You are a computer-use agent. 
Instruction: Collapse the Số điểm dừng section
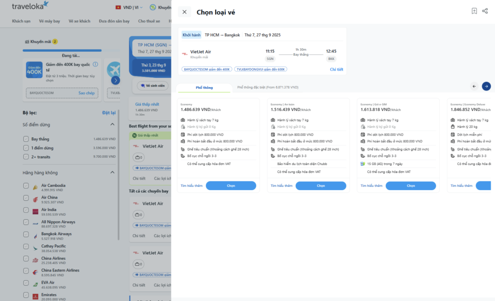112,124
